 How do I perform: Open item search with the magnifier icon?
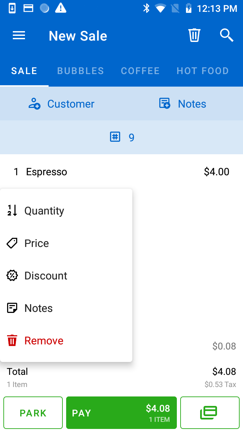coord(227,35)
